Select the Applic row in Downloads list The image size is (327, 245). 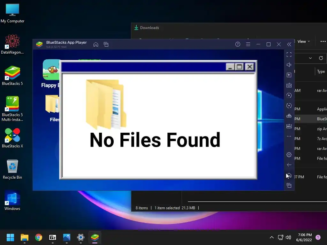310,109
